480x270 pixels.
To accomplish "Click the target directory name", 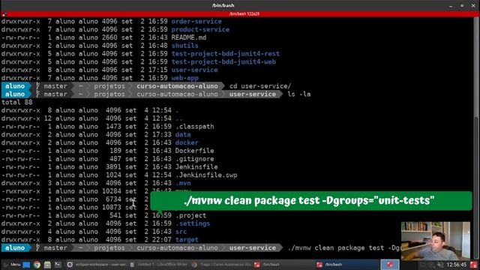I will tap(187, 240).
